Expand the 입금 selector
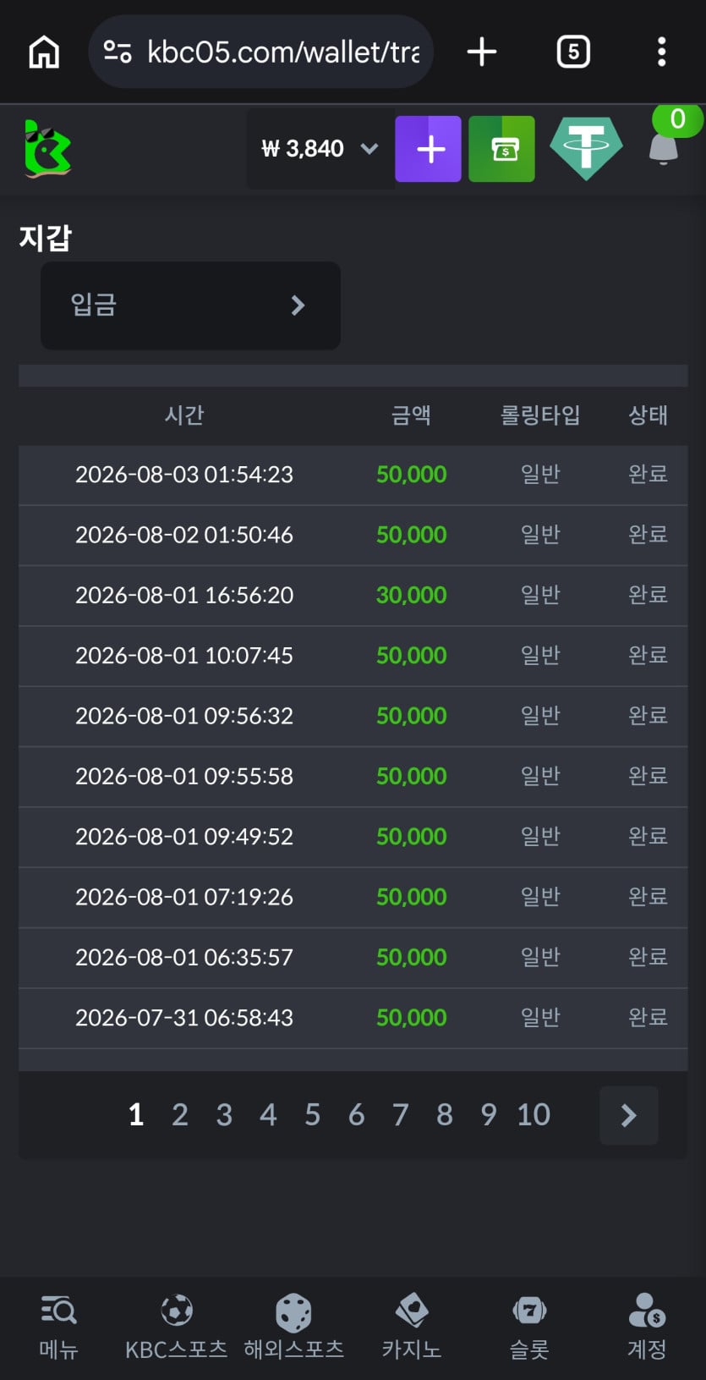 tap(190, 305)
